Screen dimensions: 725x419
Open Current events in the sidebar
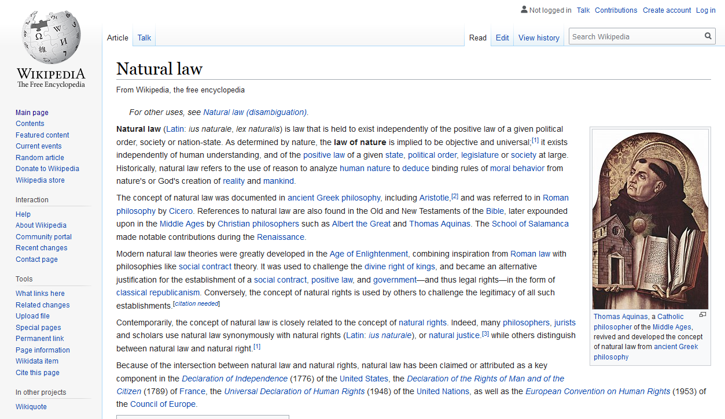point(38,146)
